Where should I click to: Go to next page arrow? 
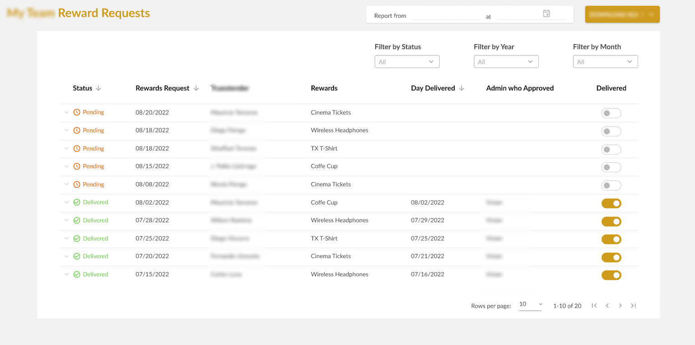pos(620,305)
